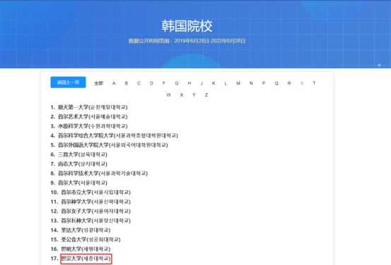391x265 pixels.
Task: Filter schools by letter T
Action: pyautogui.click(x=314, y=83)
